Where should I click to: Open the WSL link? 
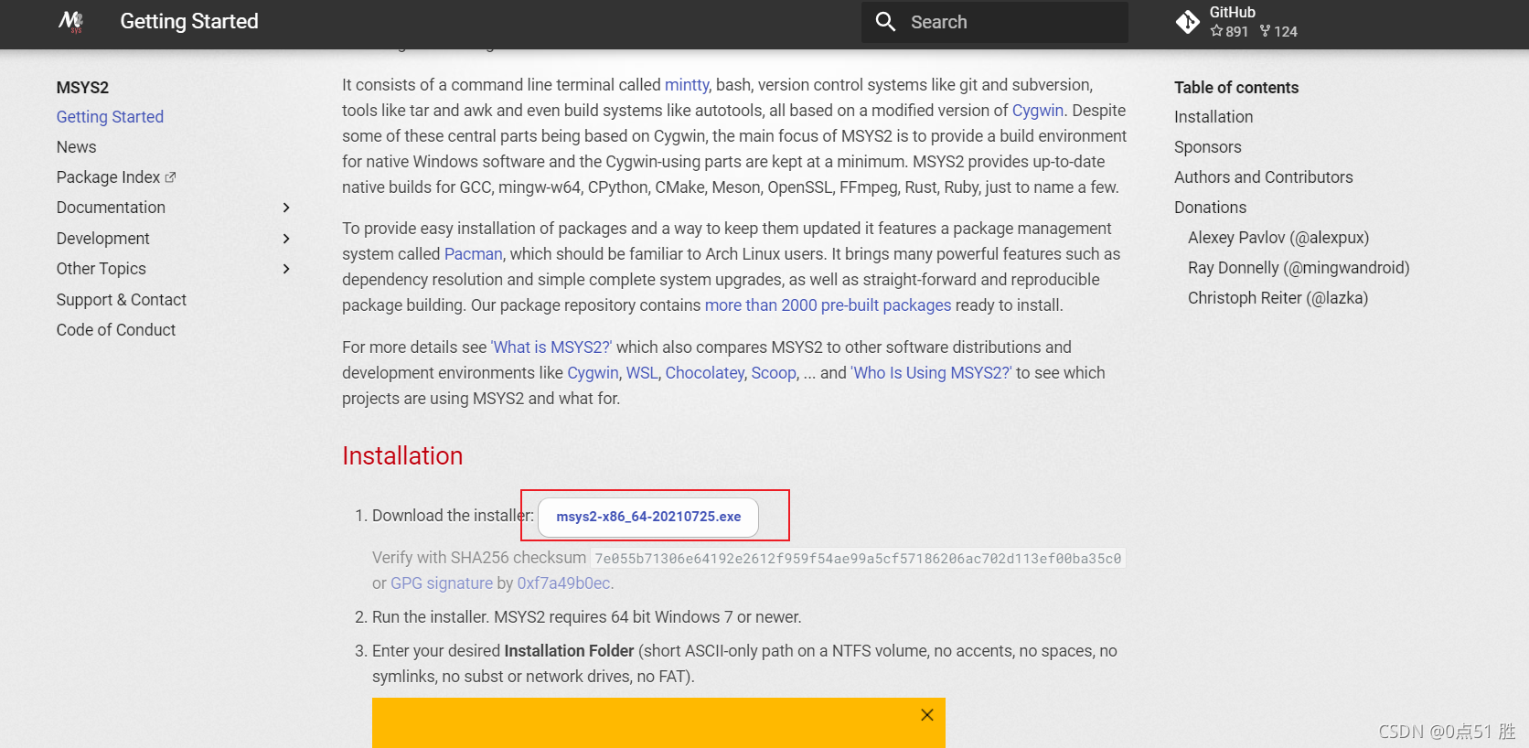[x=642, y=373]
